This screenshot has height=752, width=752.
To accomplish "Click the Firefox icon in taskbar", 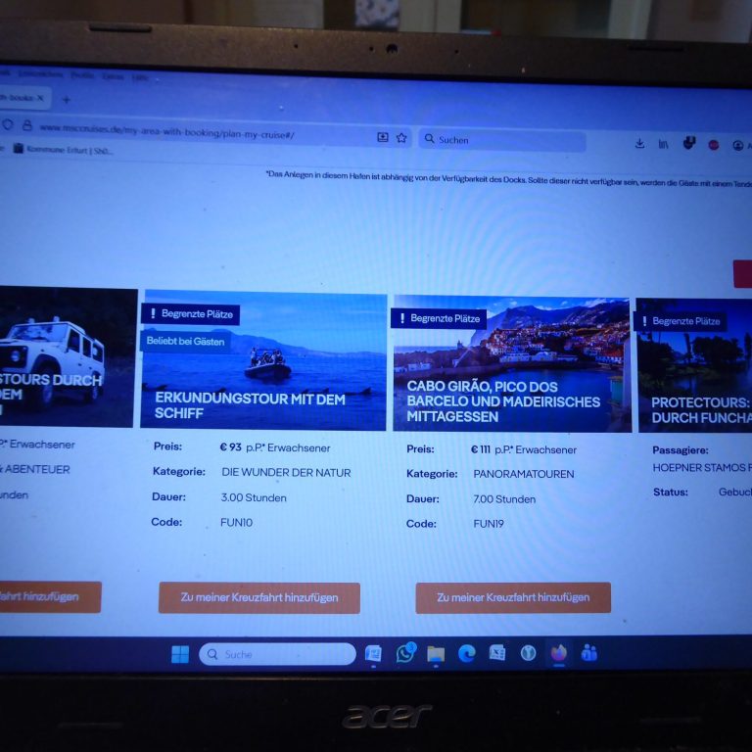I will click(x=558, y=652).
